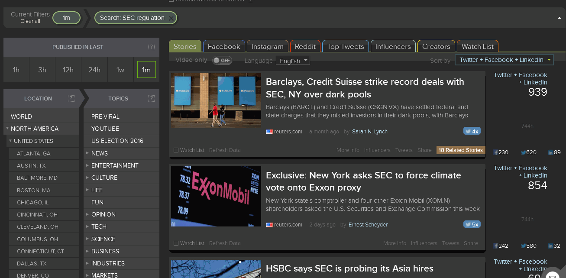
Task: Open the Language dropdown set to English
Action: coord(293,61)
